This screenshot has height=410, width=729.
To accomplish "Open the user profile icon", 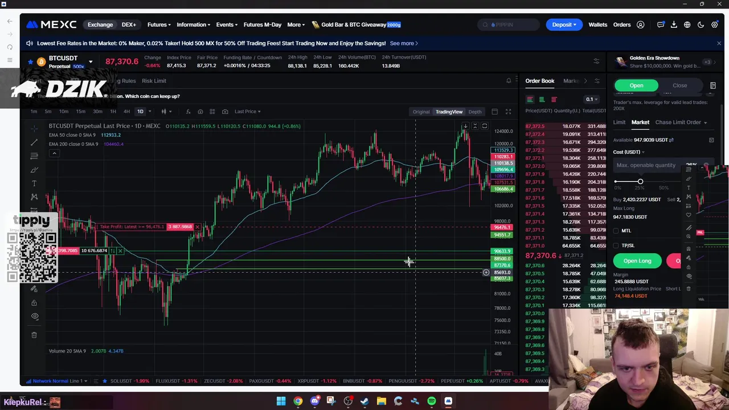I will tap(641, 24).
